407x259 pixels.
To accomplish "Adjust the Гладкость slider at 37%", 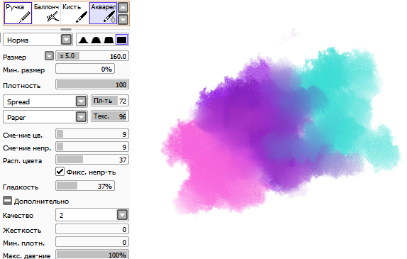I will pyautogui.click(x=85, y=186).
